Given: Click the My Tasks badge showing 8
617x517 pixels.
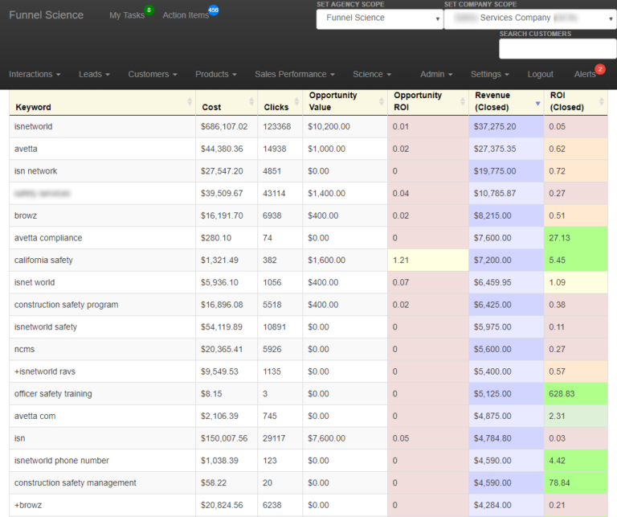Looking at the screenshot, I should coord(149,10).
